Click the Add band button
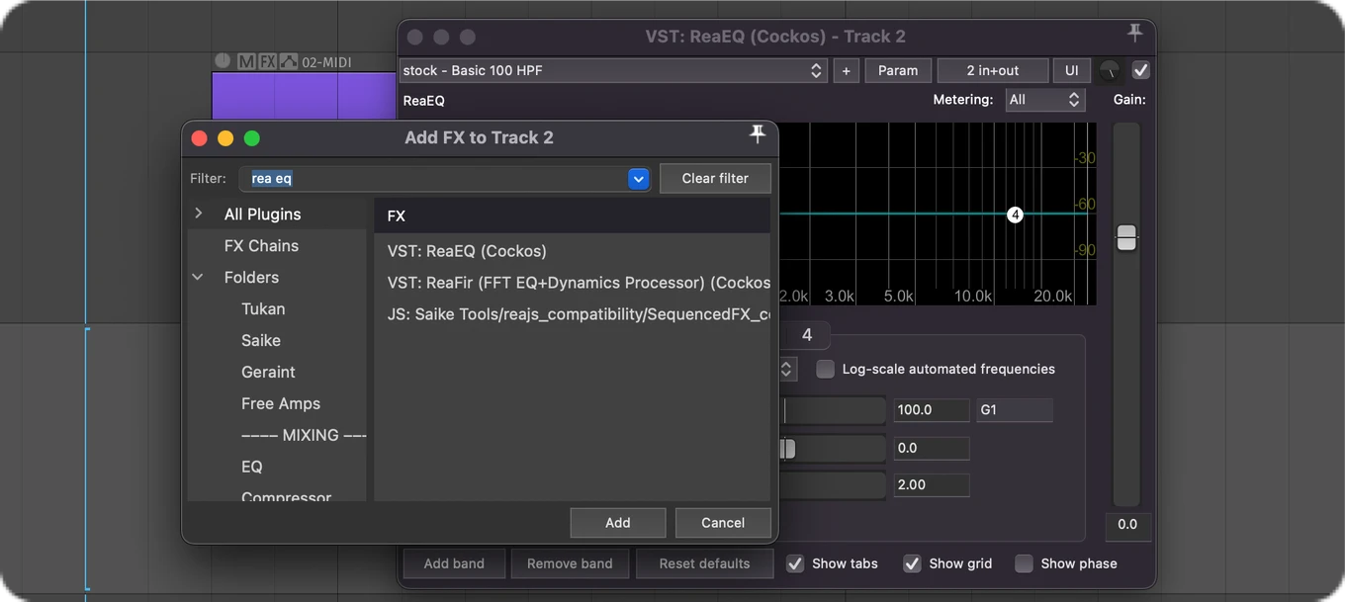1345x602 pixels. [x=454, y=563]
